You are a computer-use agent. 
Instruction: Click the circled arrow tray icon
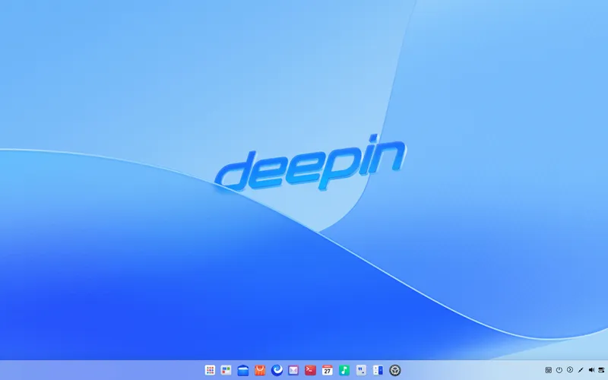[x=569, y=370]
